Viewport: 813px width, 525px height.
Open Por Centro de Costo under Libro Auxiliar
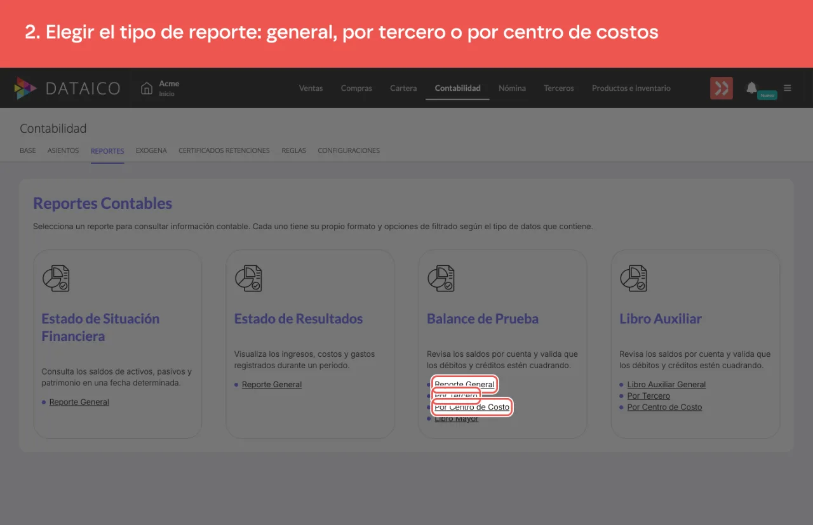coord(664,408)
